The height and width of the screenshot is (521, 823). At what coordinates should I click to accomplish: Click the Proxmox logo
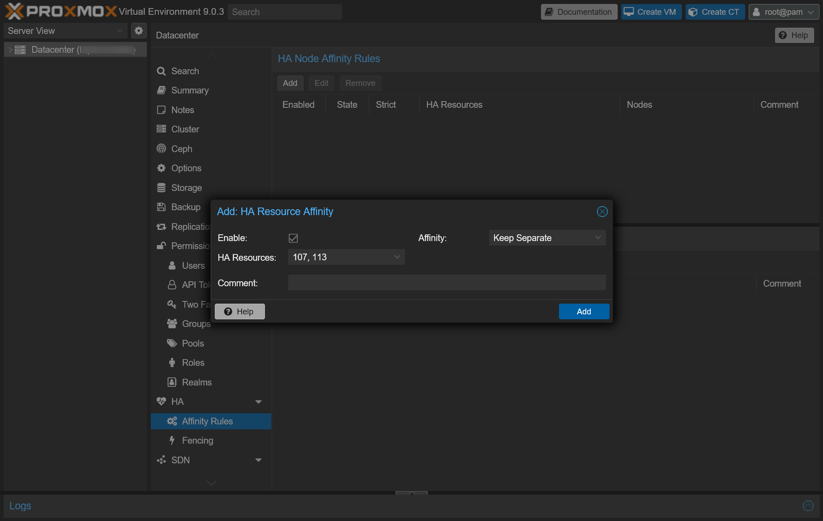point(61,11)
